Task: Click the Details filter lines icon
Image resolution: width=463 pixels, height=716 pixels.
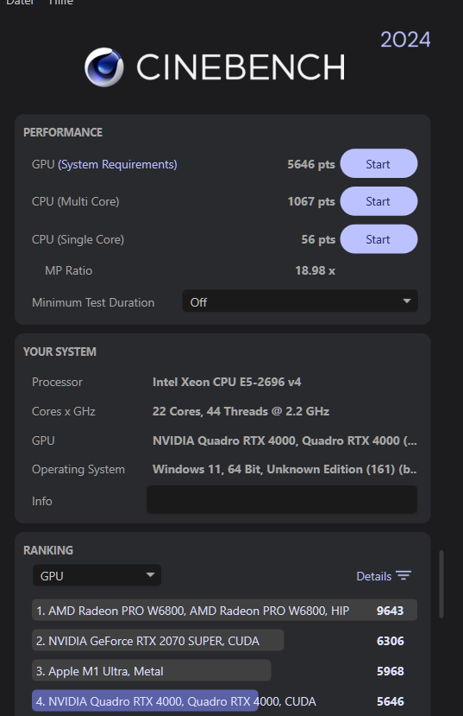Action: (404, 576)
